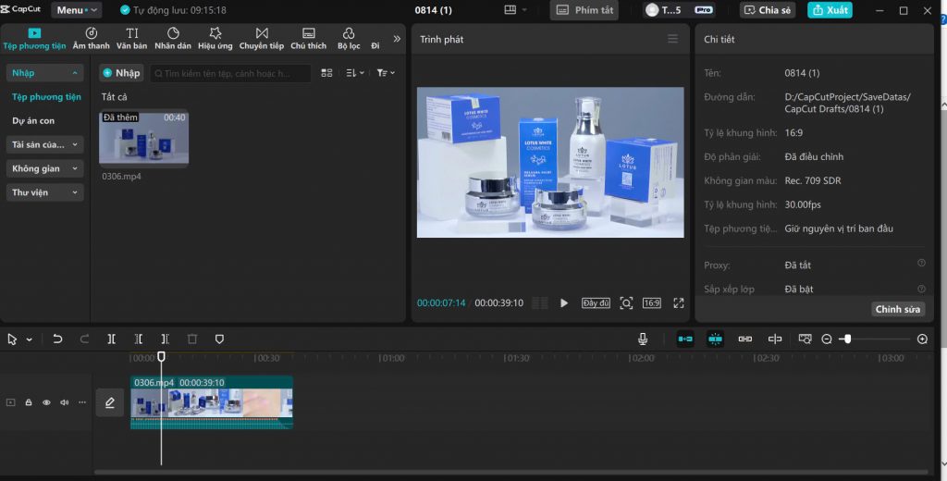Mute the main video track
Viewport: 947px width, 481px height.
64,402
